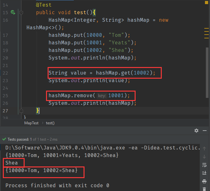Screen dimensions: 210x191
Task: Click 'Tests passed: 1 of 1 test' status text
Action: [x=25, y=139]
